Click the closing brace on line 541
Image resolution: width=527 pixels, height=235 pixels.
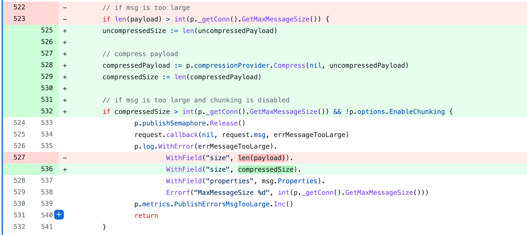[104, 227]
